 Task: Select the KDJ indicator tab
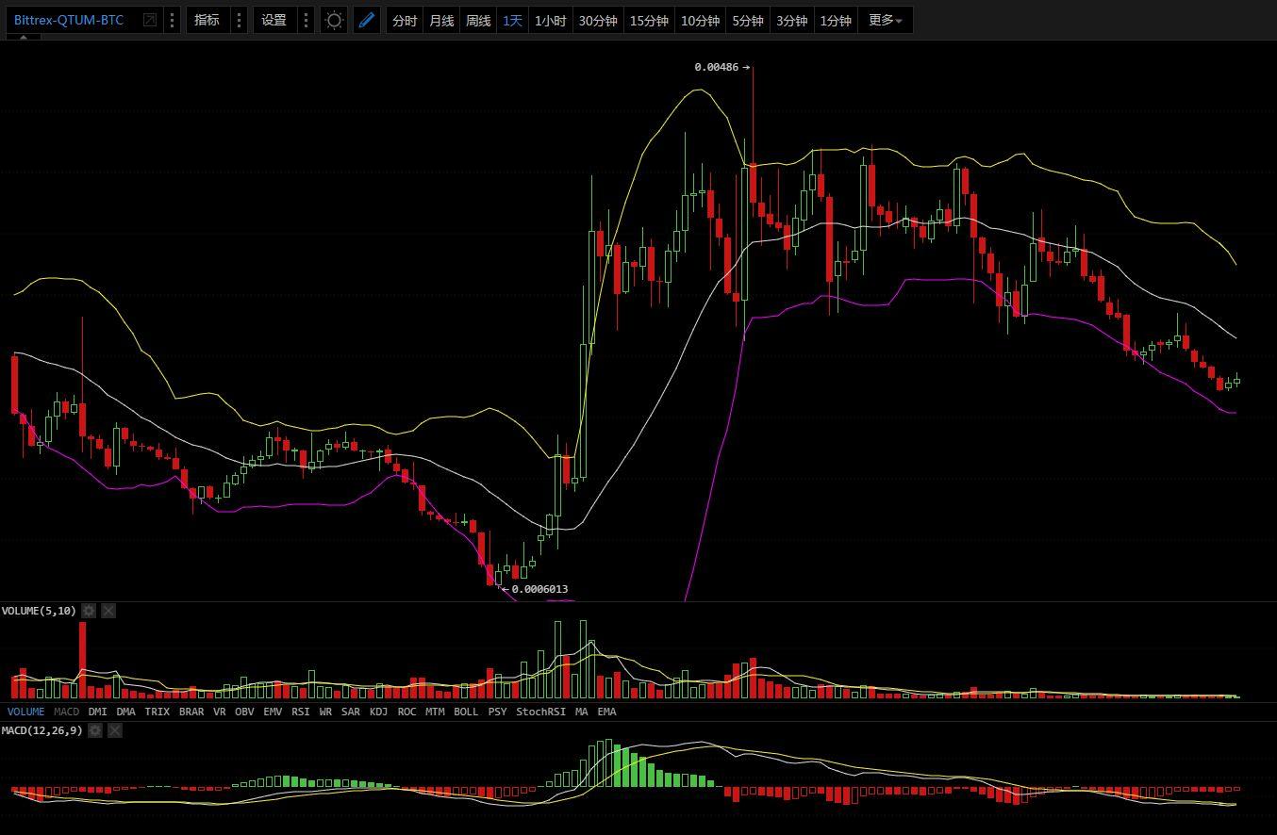tap(378, 712)
